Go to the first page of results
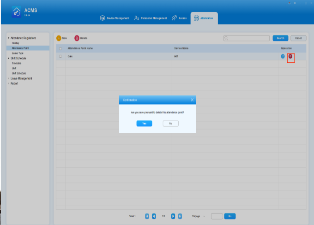 (147, 216)
